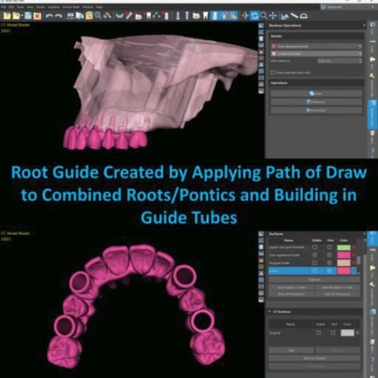Viewport: 378px width, 378px height.
Task: Toggle Visible checkbox in the highlighted blue row
Action: point(314,271)
